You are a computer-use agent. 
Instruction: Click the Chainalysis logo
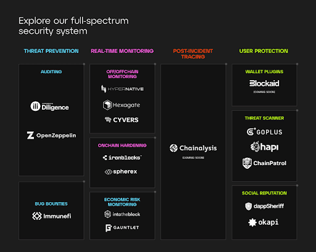193,148
